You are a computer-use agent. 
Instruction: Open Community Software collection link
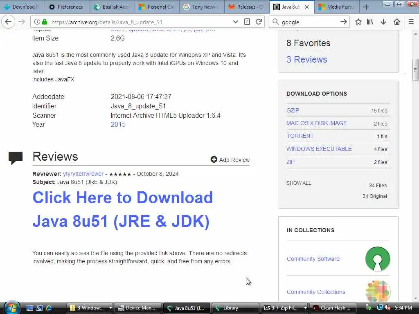313,259
